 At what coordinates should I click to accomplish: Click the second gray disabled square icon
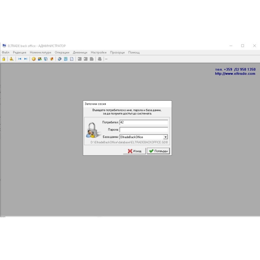pyautogui.click(x=86, y=59)
